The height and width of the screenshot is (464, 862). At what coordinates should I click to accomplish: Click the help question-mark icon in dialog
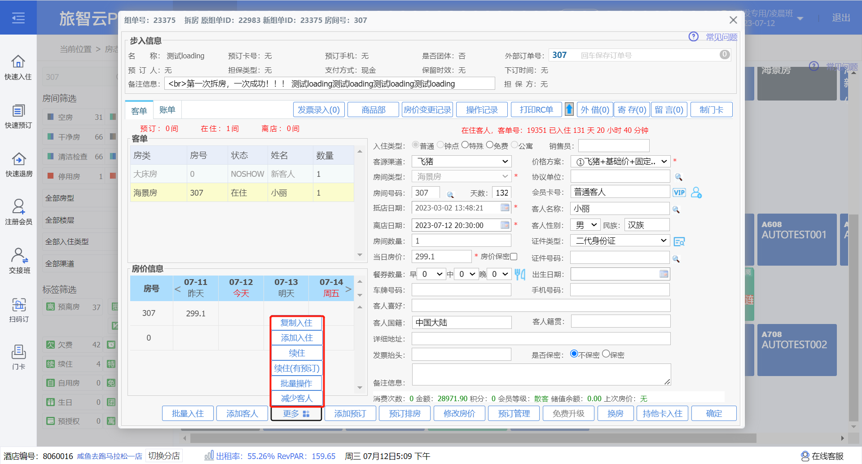pyautogui.click(x=694, y=36)
